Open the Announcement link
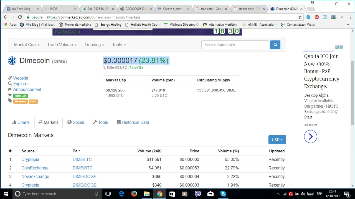355x199 pixels. click(27, 90)
